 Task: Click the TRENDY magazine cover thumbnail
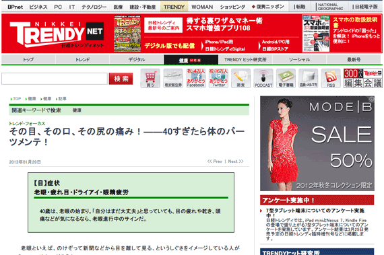(x=127, y=34)
